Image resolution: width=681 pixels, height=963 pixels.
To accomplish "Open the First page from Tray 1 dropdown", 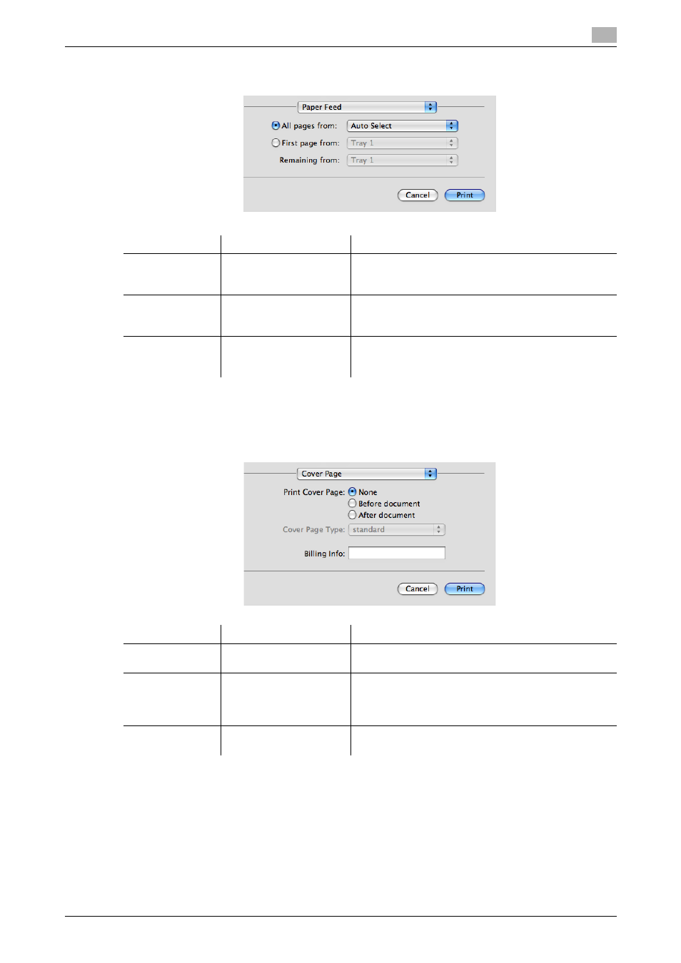I will coord(403,143).
